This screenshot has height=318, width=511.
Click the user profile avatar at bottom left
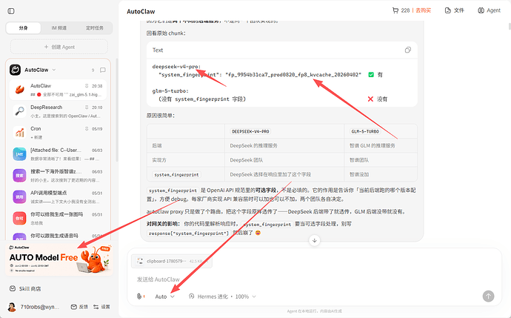pos(12,307)
